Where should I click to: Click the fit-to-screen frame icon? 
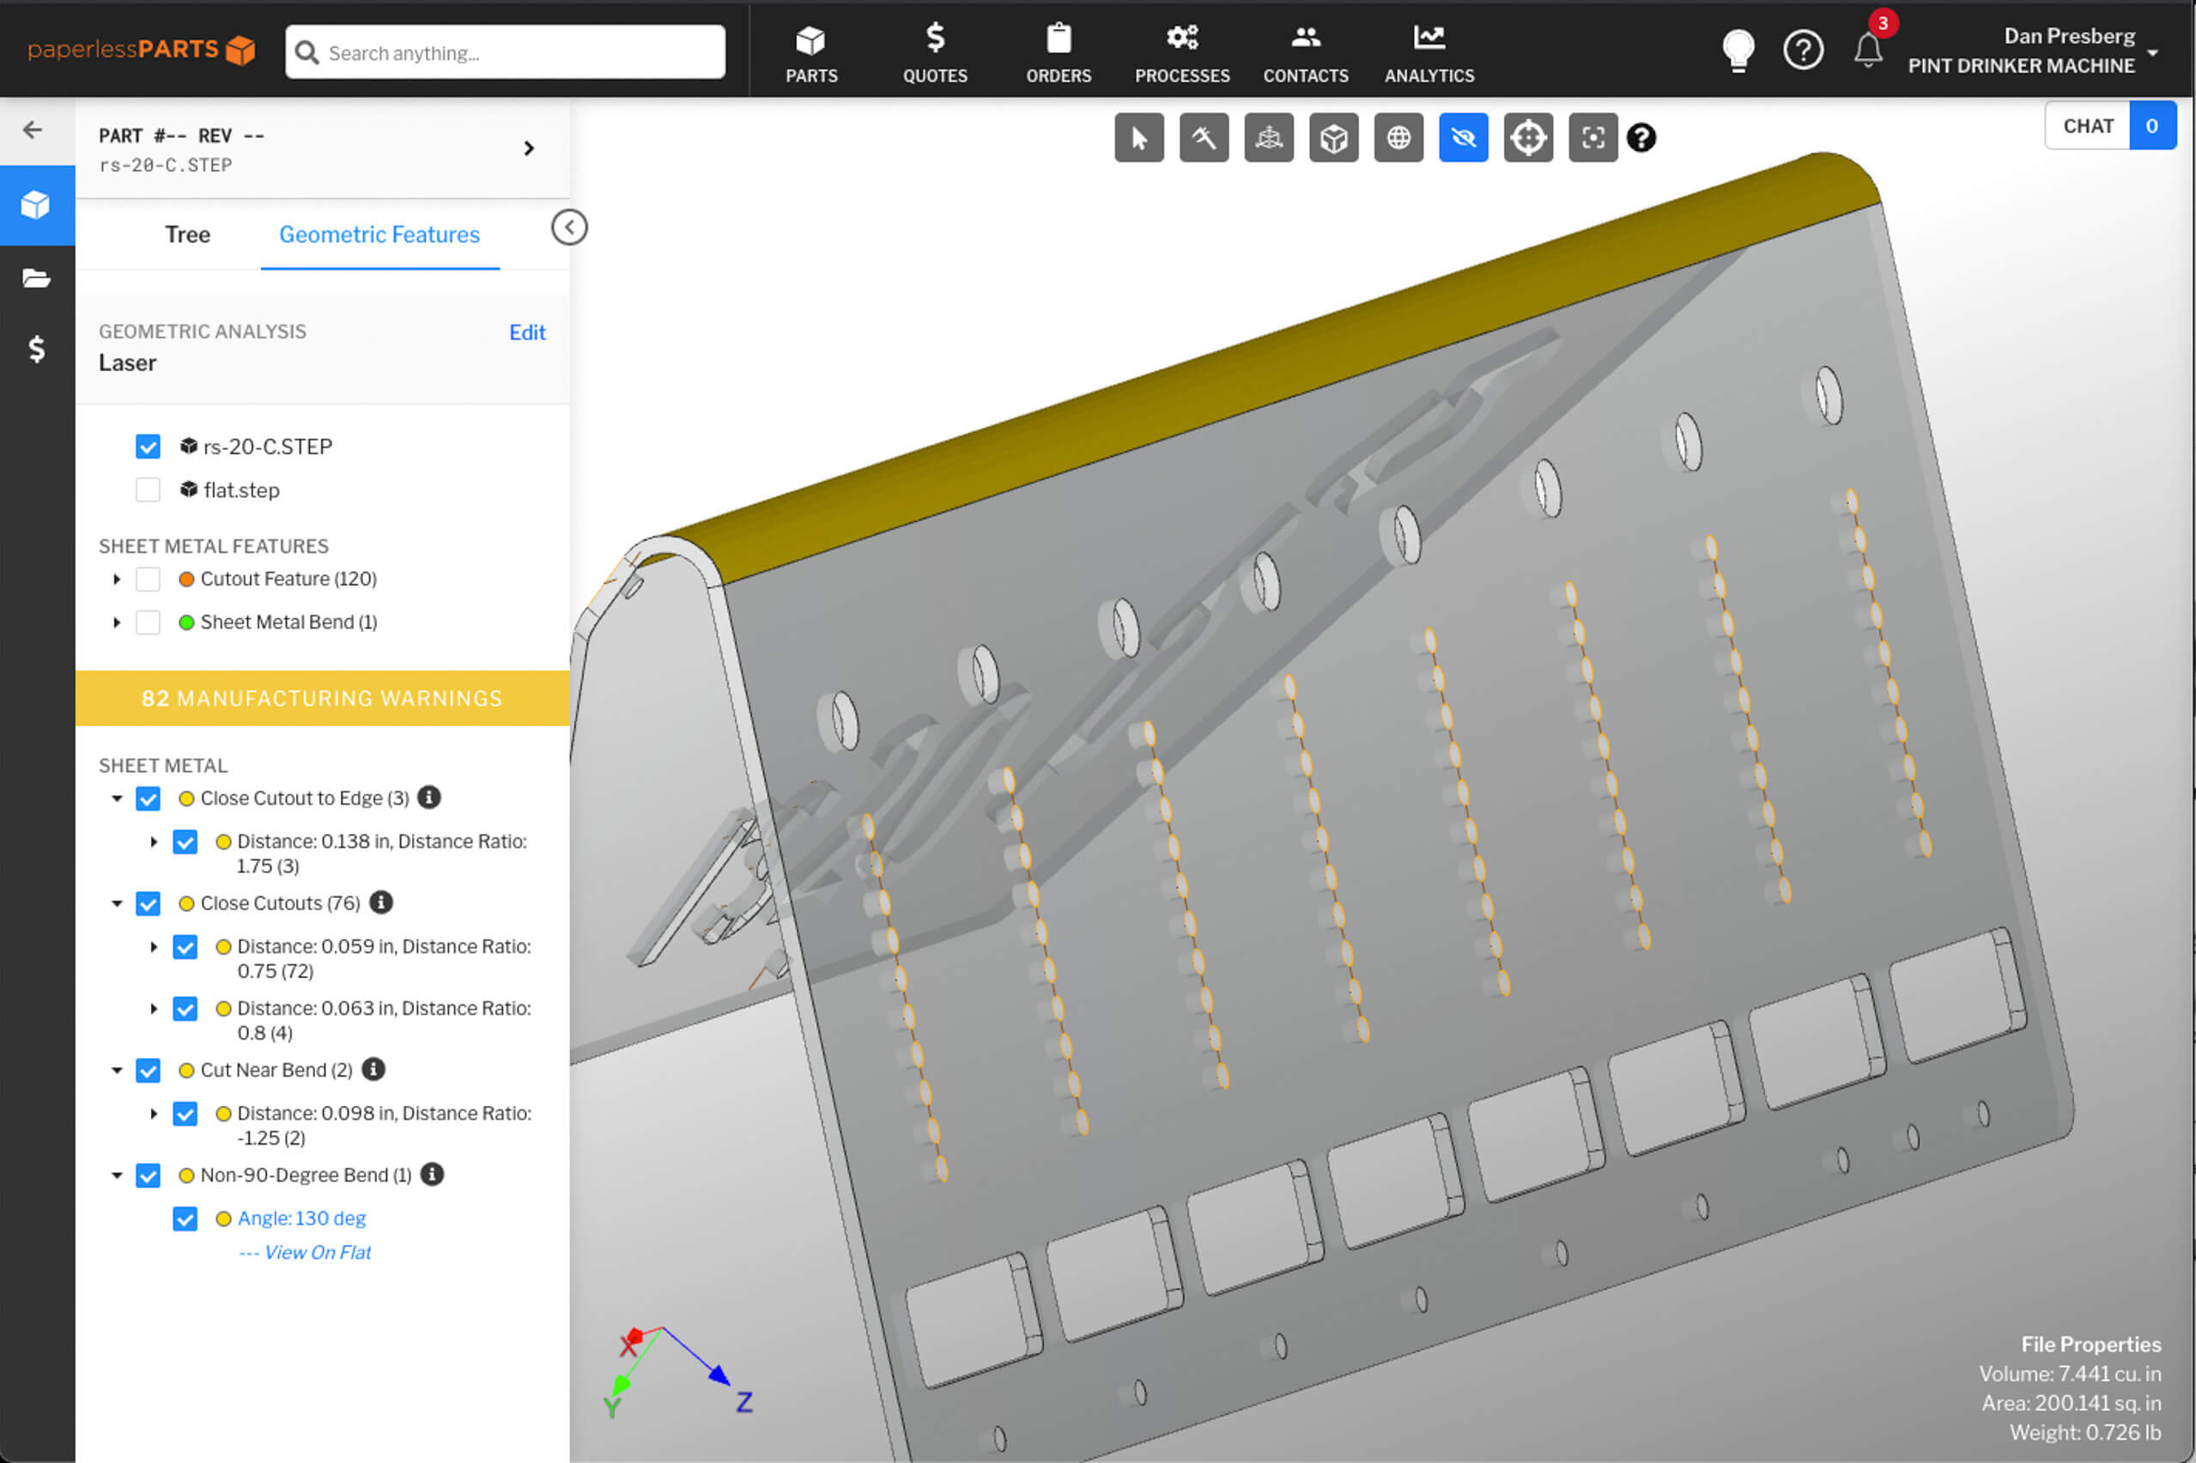(x=1592, y=138)
